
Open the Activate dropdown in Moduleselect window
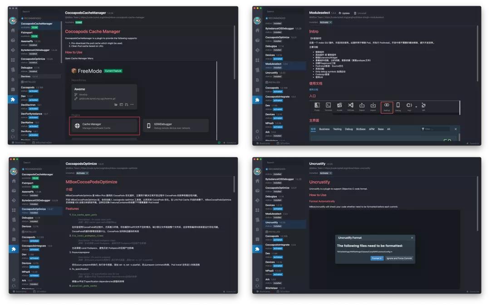coord(326,22)
